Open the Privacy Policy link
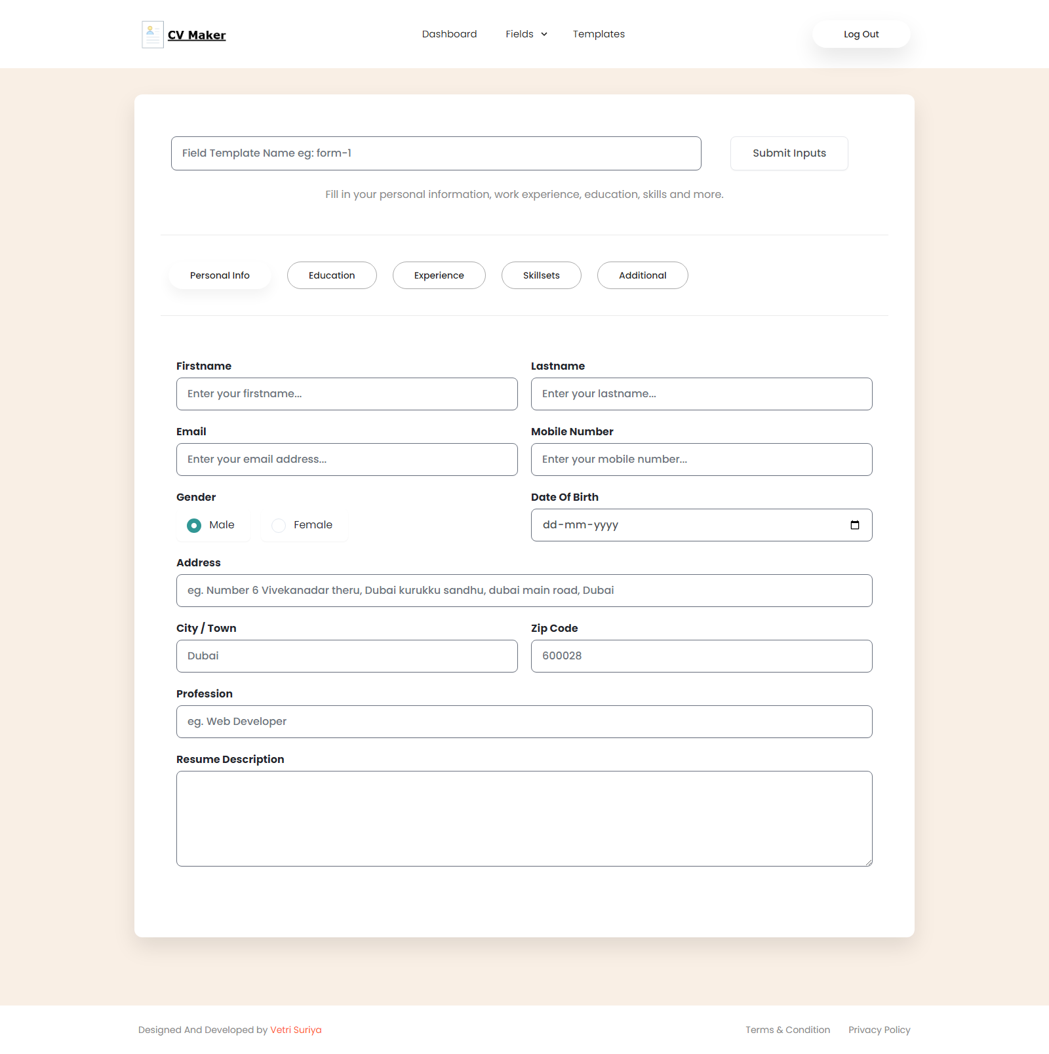 879,1030
